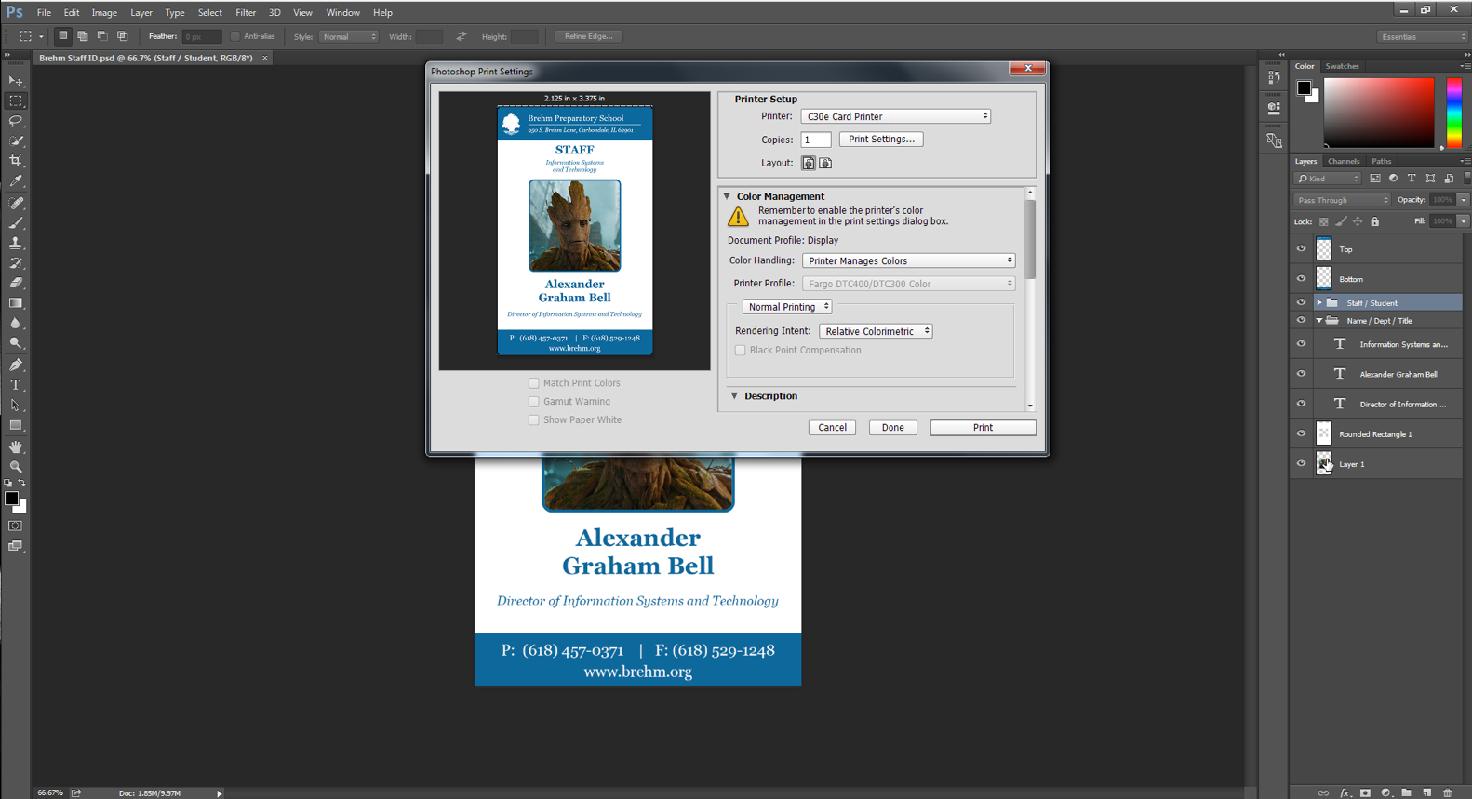The image size is (1472, 799).
Task: Open the Printer selection dropdown
Action: tap(895, 116)
